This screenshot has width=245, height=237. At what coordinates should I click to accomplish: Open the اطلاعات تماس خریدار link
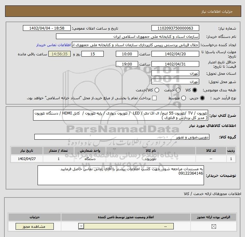(x=53, y=45)
